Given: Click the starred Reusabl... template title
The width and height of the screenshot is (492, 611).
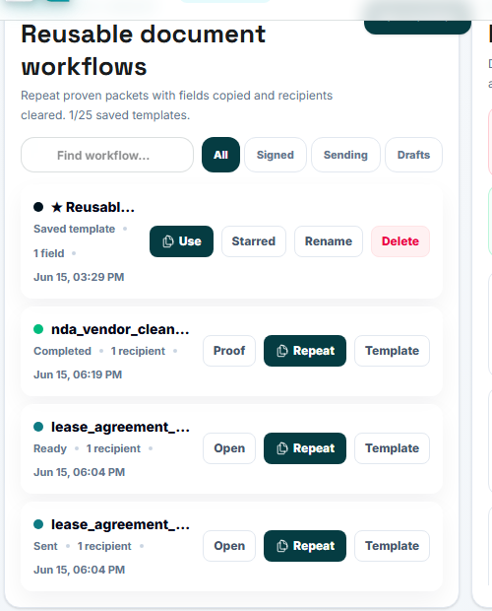Looking at the screenshot, I should point(92,207).
